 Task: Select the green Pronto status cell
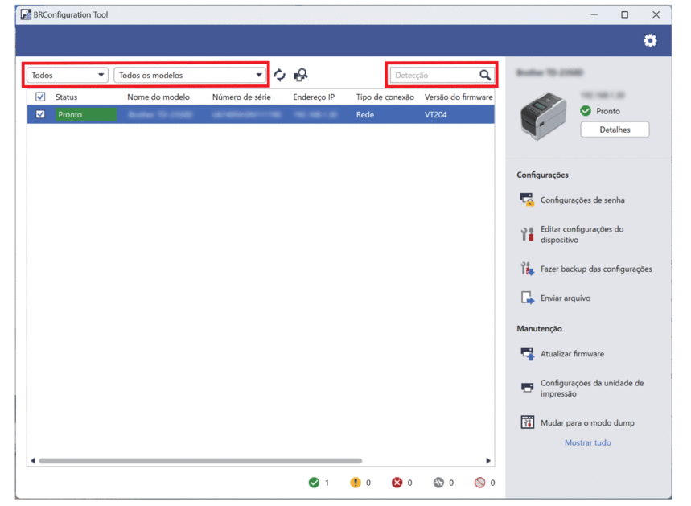pos(85,114)
